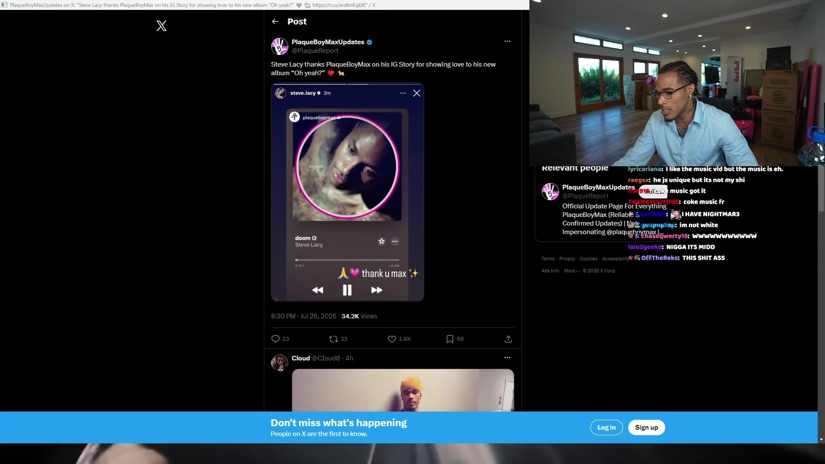Open Cloud's profile avatar
Viewport: 825px width, 464px height.
coord(280,363)
